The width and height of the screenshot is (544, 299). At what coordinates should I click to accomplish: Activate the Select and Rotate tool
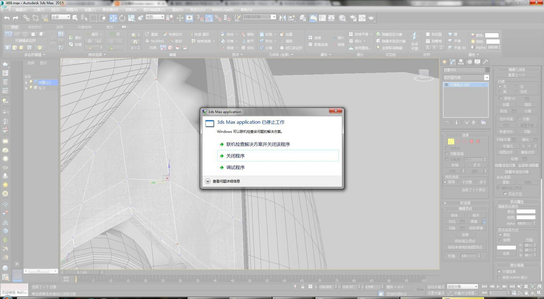tap(122, 18)
